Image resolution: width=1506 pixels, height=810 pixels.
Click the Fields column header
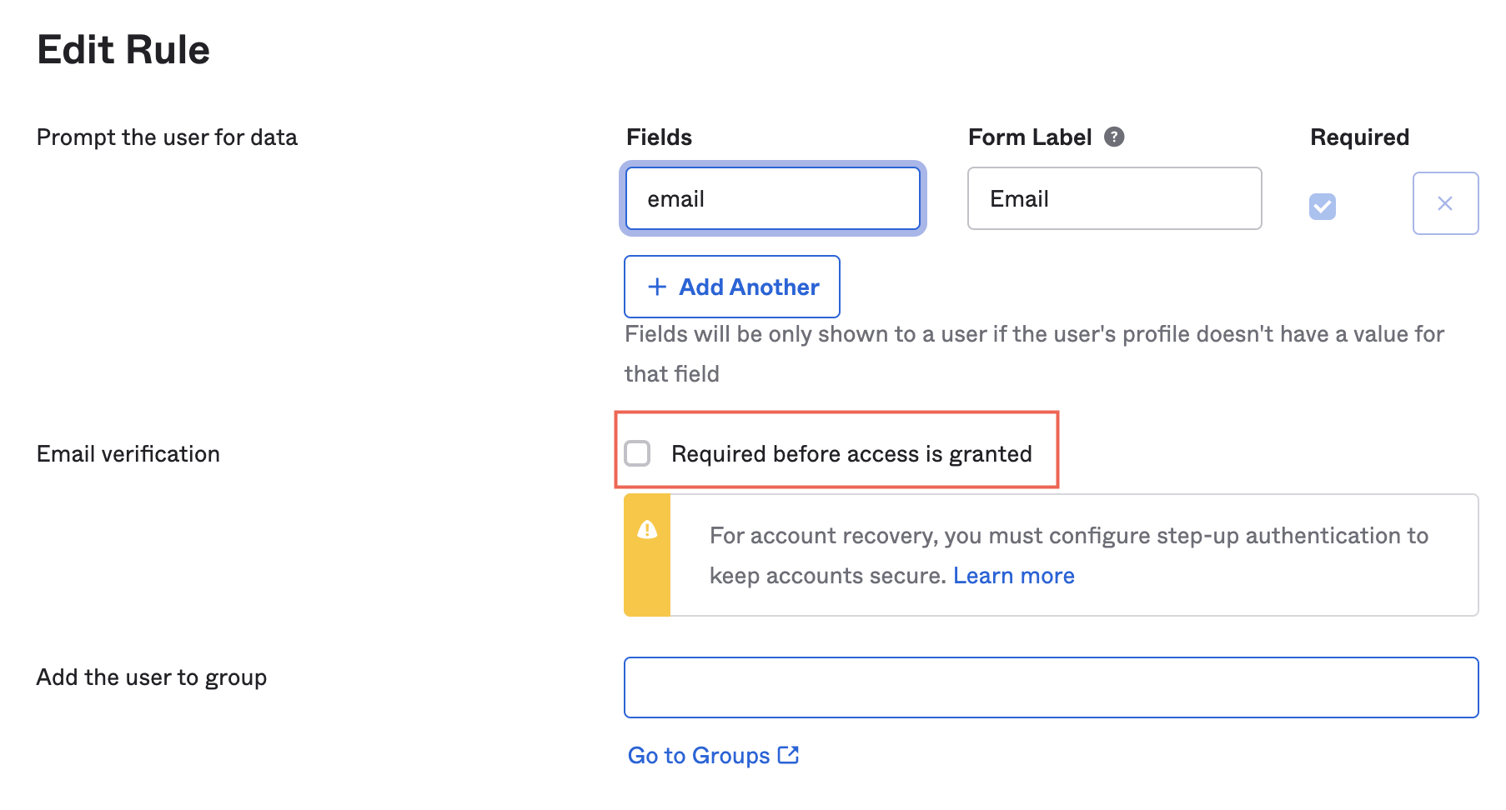(659, 137)
